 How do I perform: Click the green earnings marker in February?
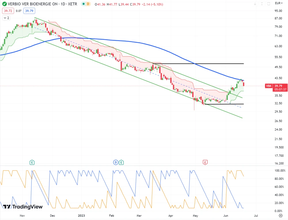(121, 162)
